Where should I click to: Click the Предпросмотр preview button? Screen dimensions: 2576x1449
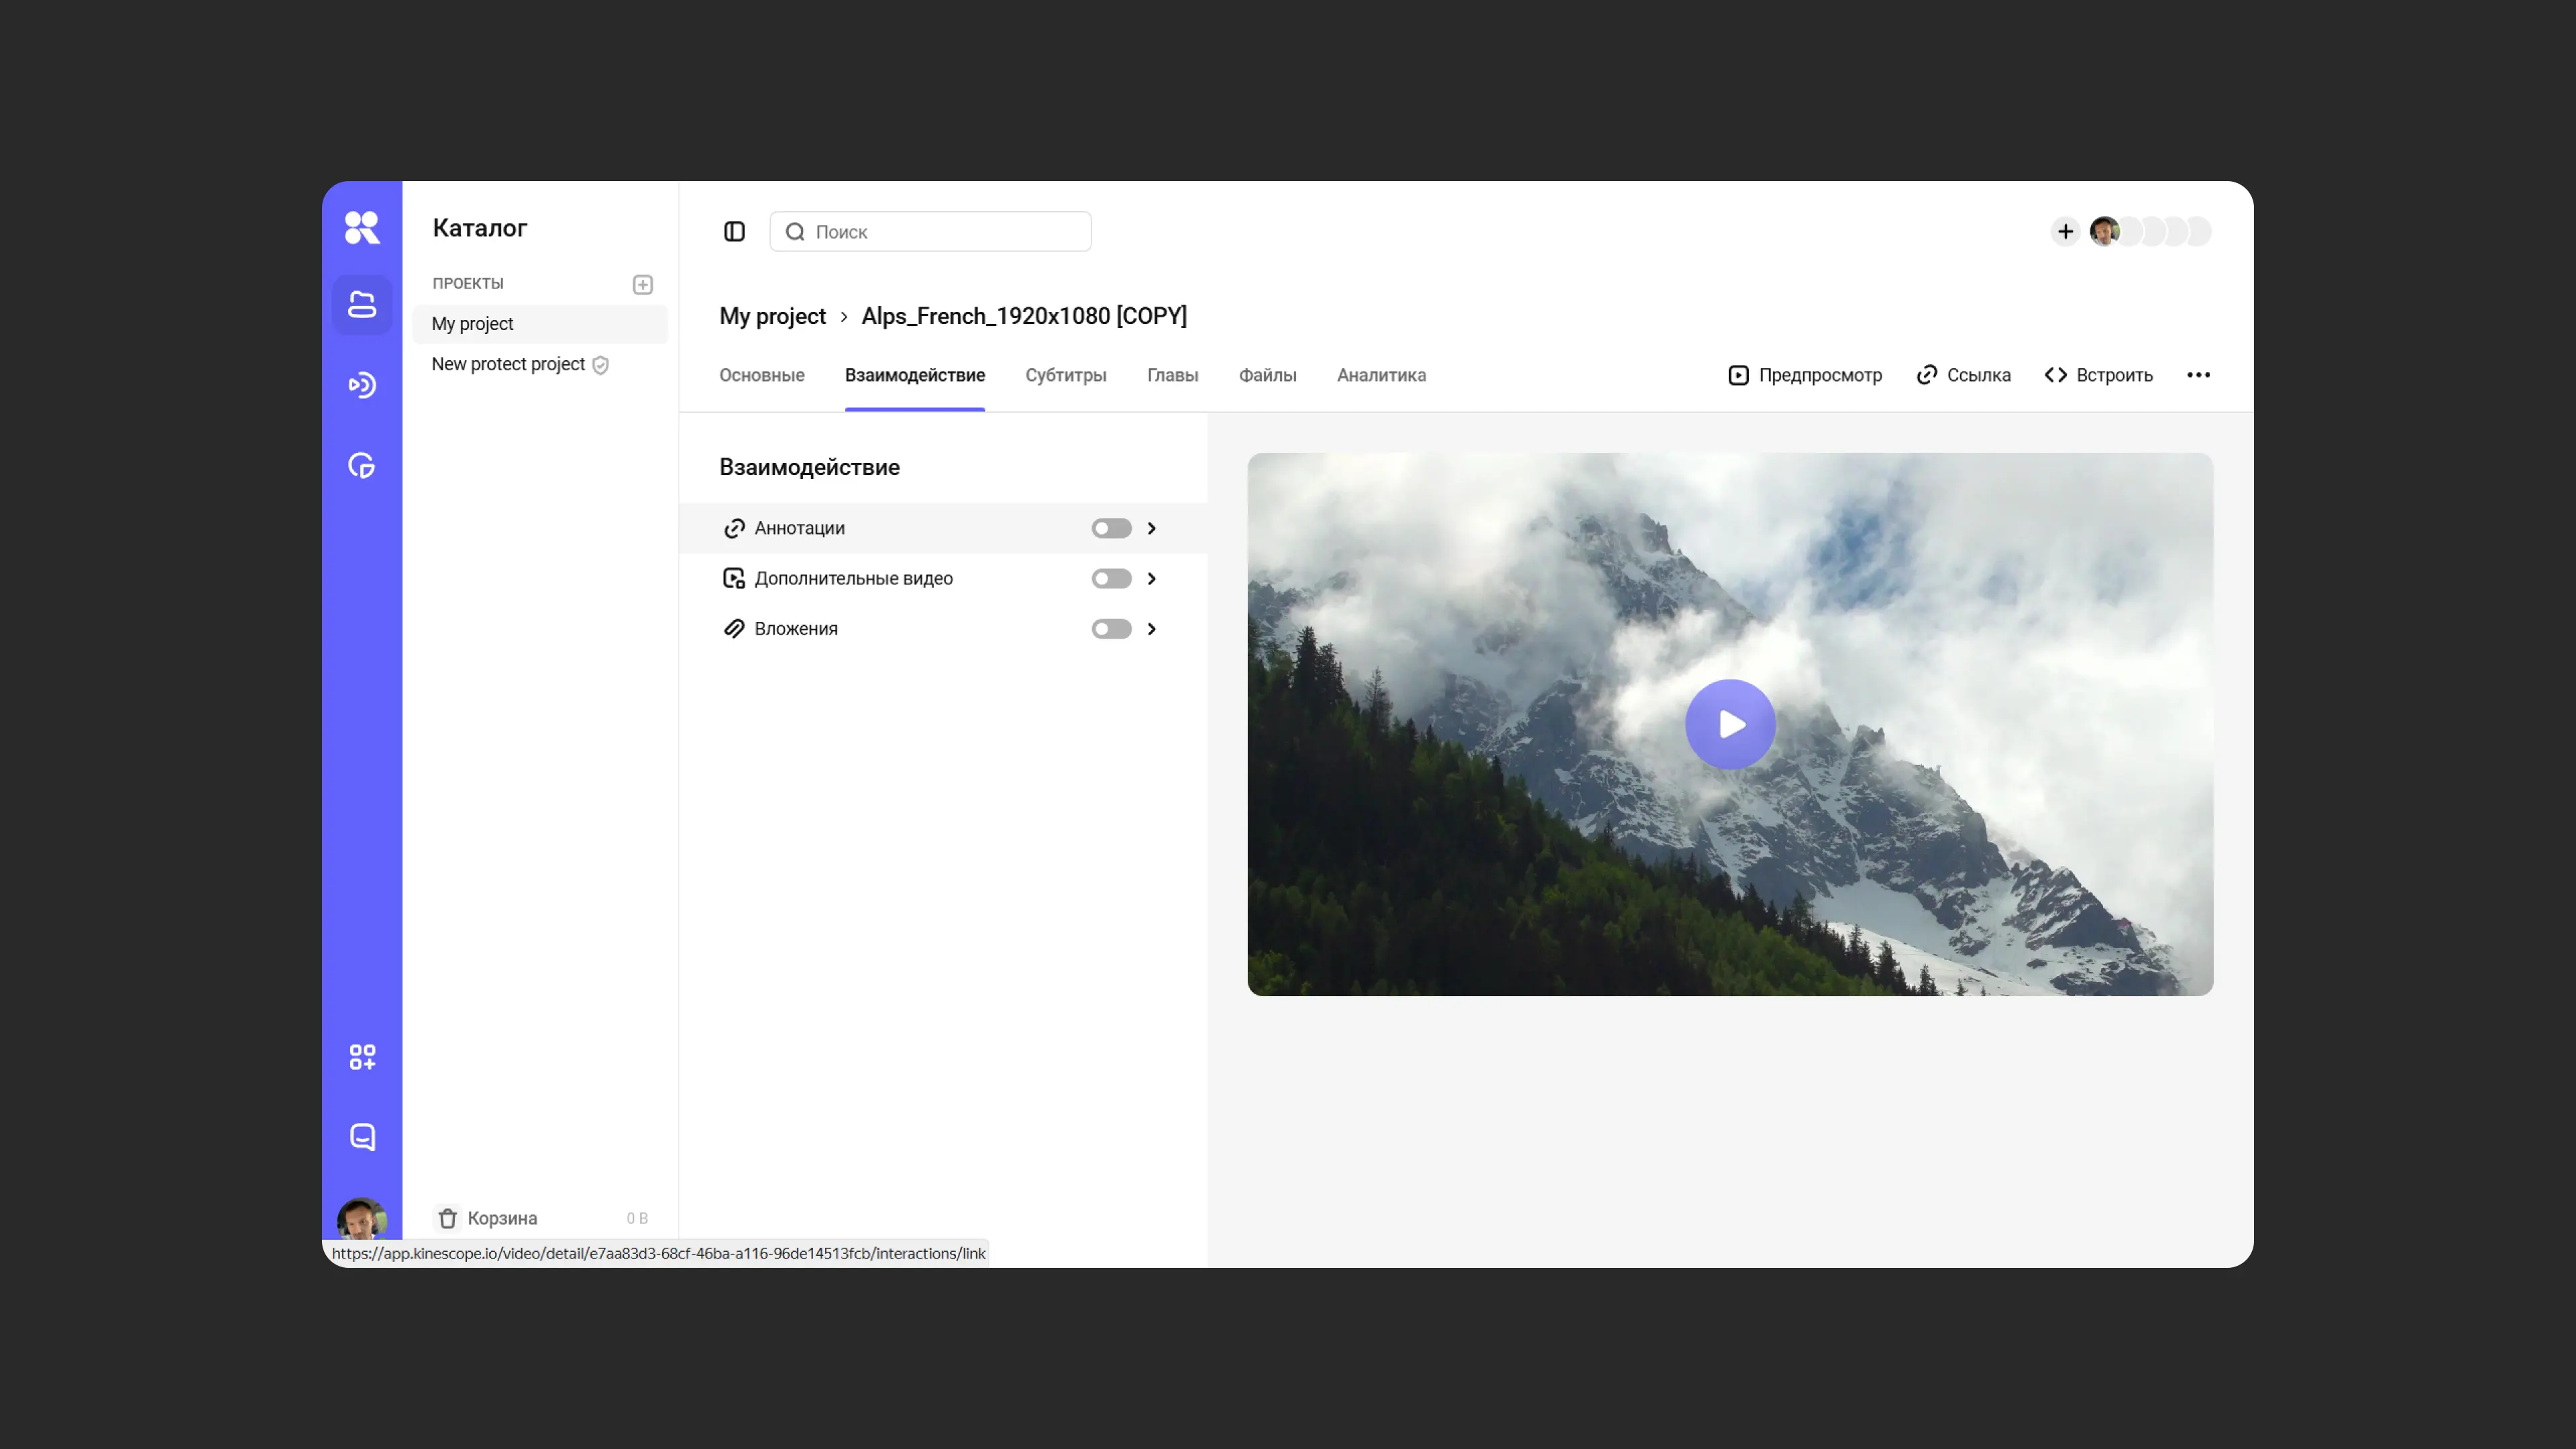tap(1804, 375)
